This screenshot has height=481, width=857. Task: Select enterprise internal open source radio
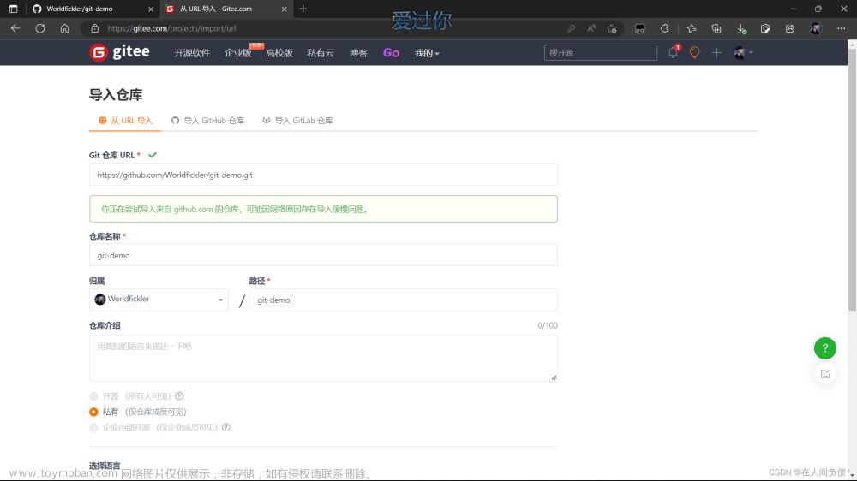[94, 427]
